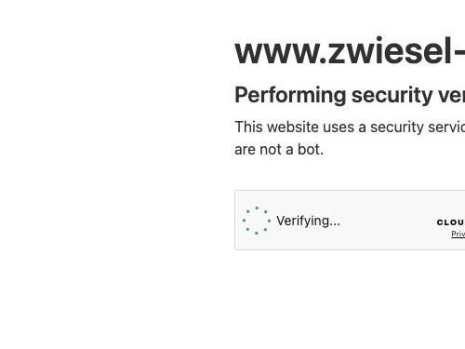Click the word 'security' in the bold subheading
This screenshot has height=349, width=465.
pos(392,95)
